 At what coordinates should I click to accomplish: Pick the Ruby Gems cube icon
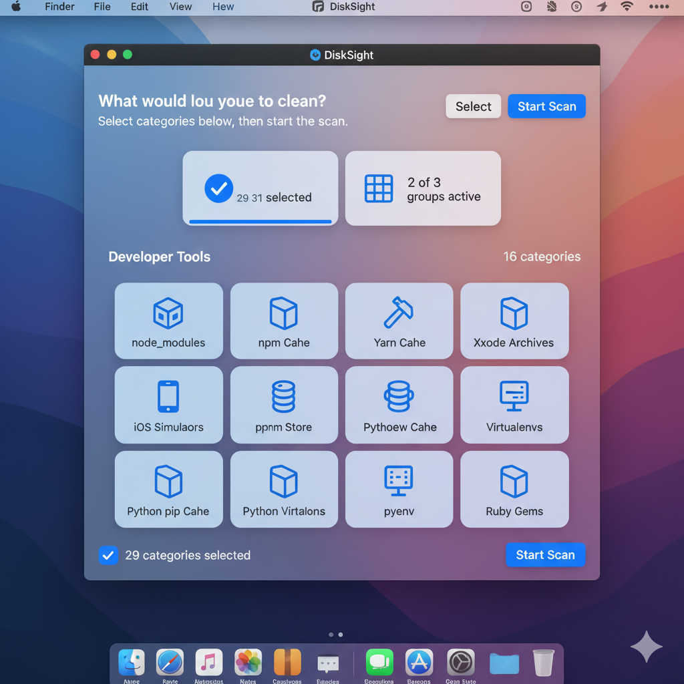point(514,481)
